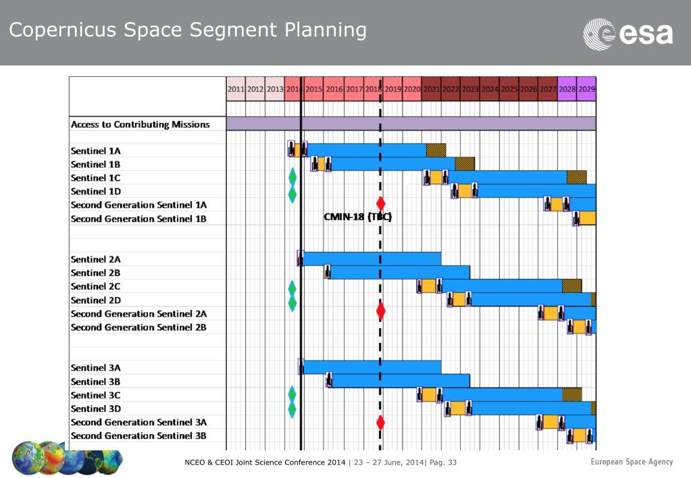Click the 2020 year header
This screenshot has width=691, height=478.
click(x=411, y=89)
